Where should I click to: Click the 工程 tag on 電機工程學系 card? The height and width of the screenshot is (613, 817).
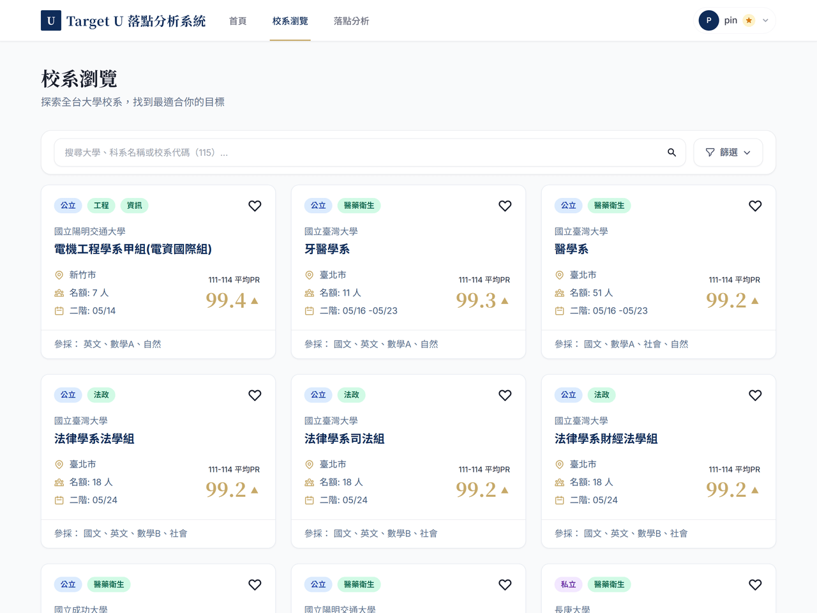tap(101, 206)
